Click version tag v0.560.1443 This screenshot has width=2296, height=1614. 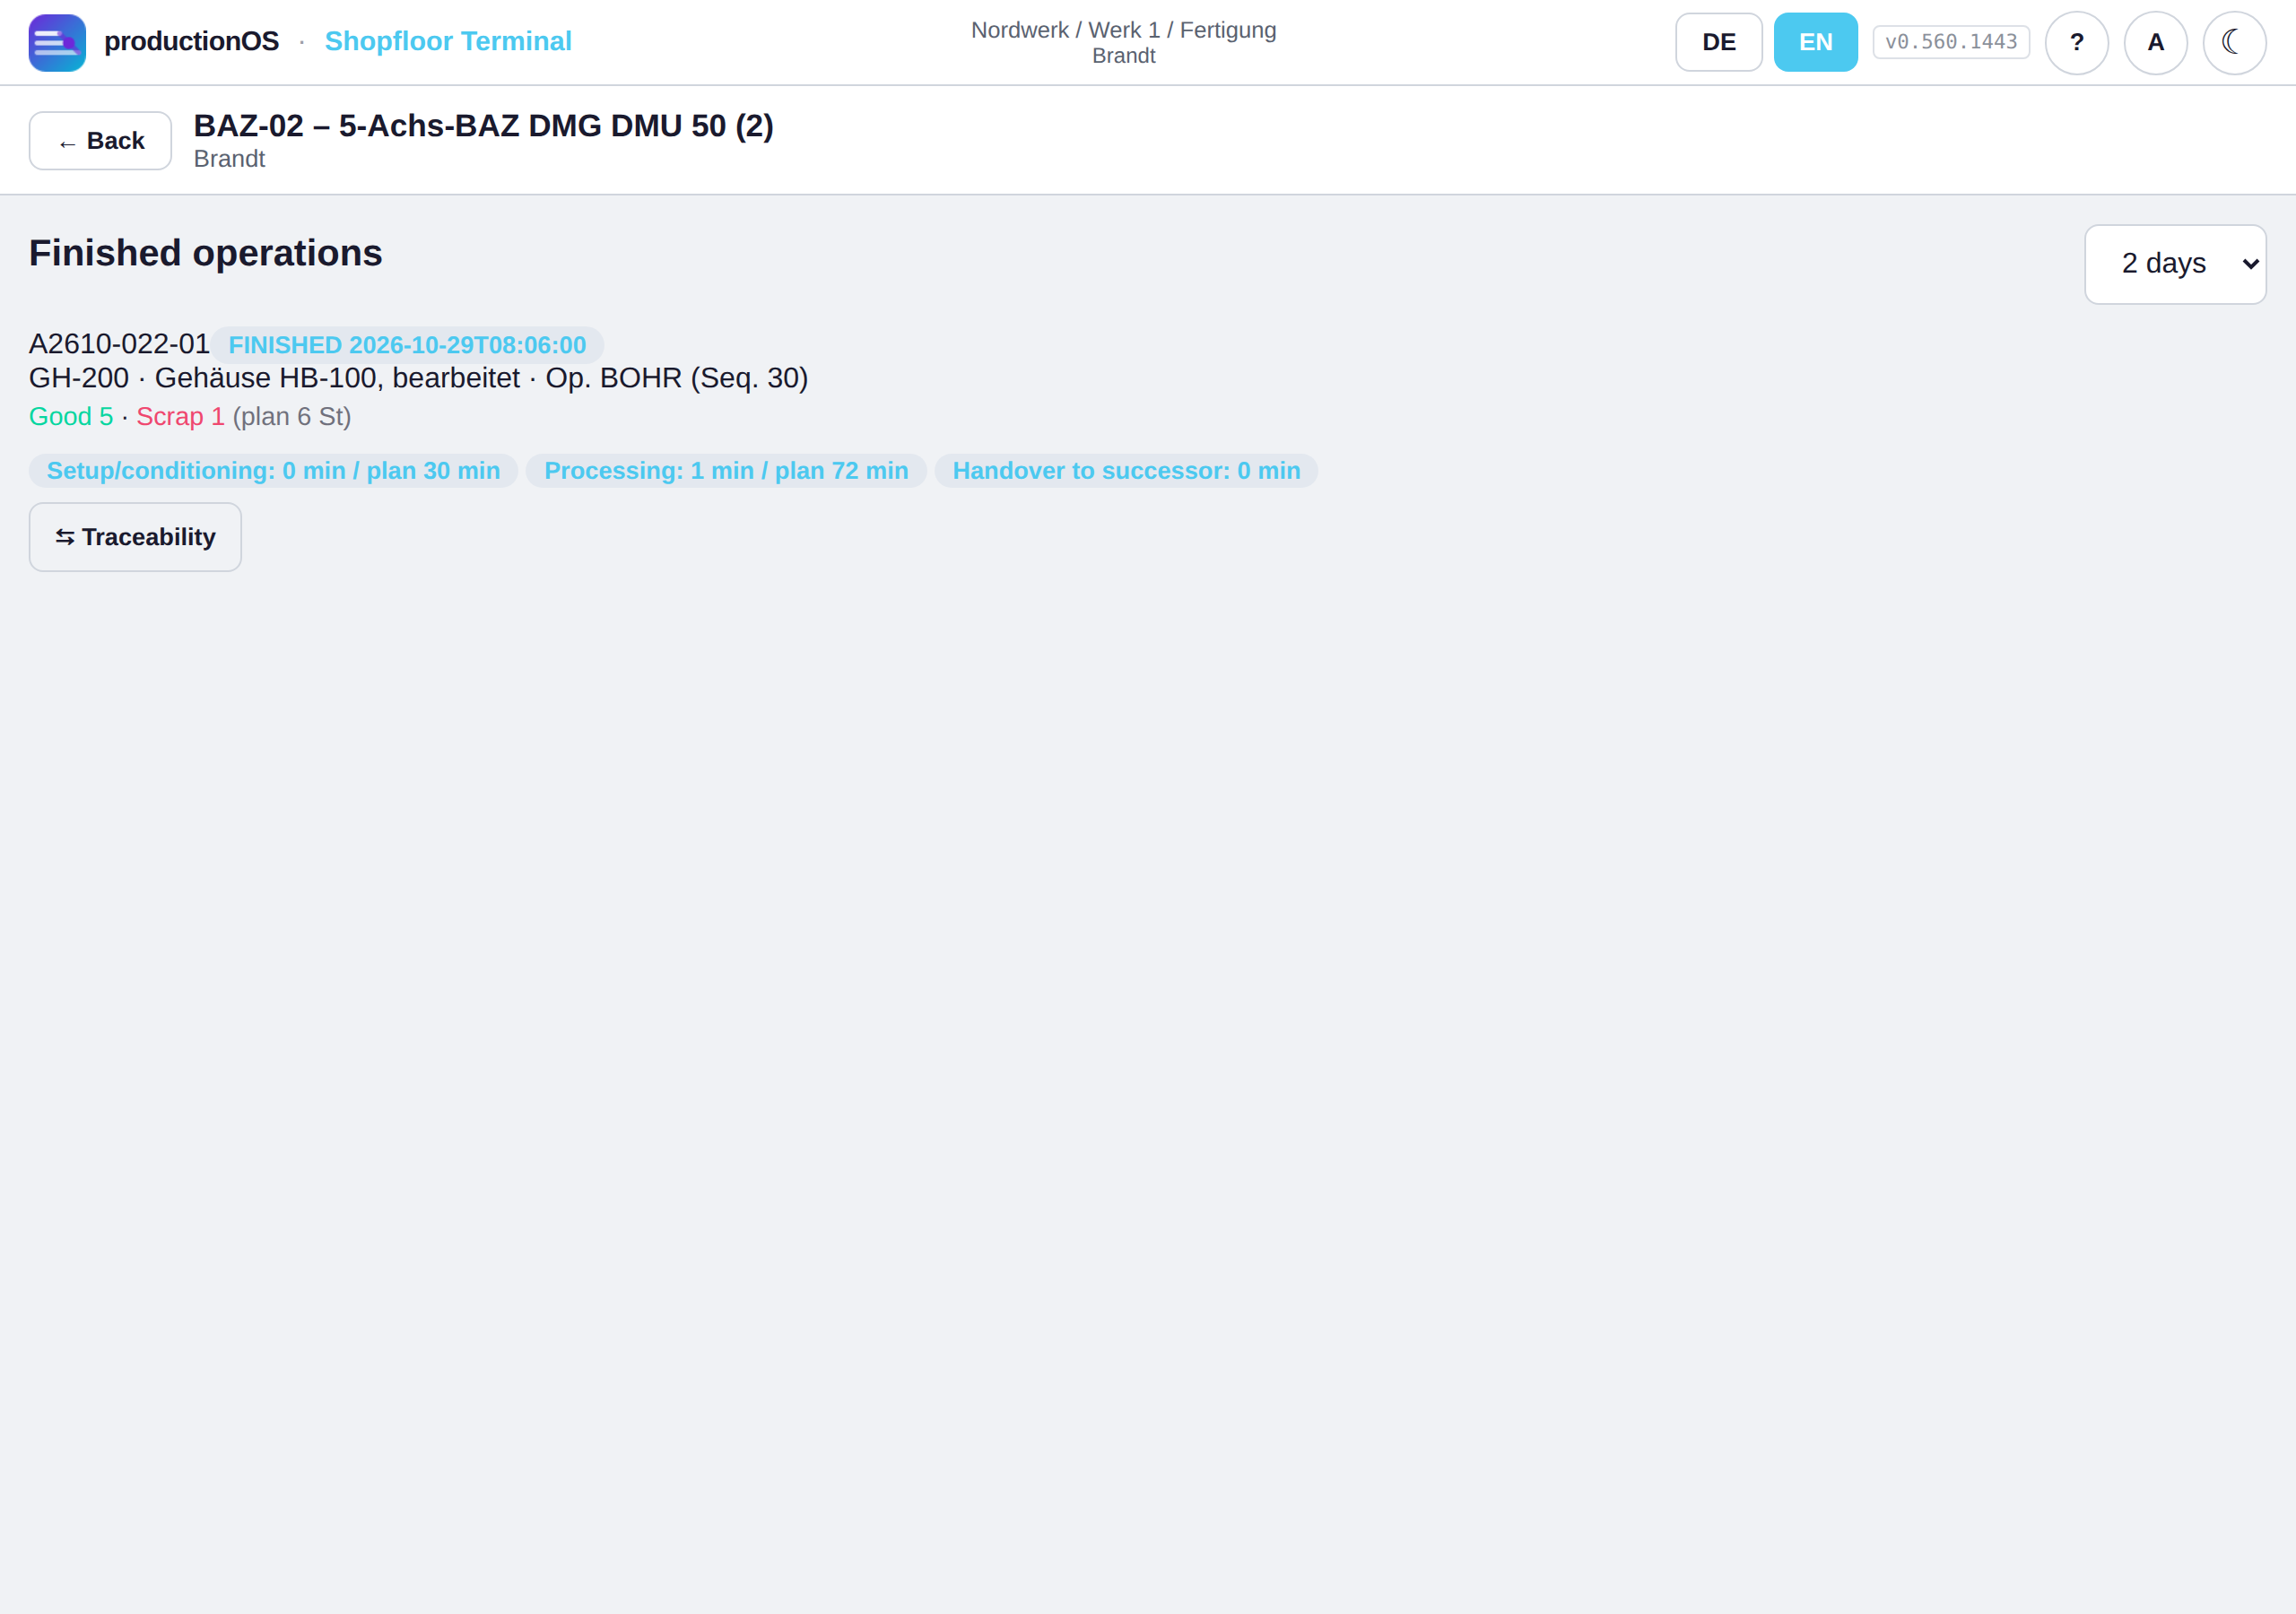pos(1951,42)
